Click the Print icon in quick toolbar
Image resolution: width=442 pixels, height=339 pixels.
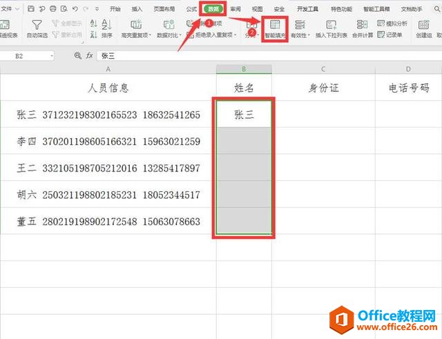coord(53,9)
